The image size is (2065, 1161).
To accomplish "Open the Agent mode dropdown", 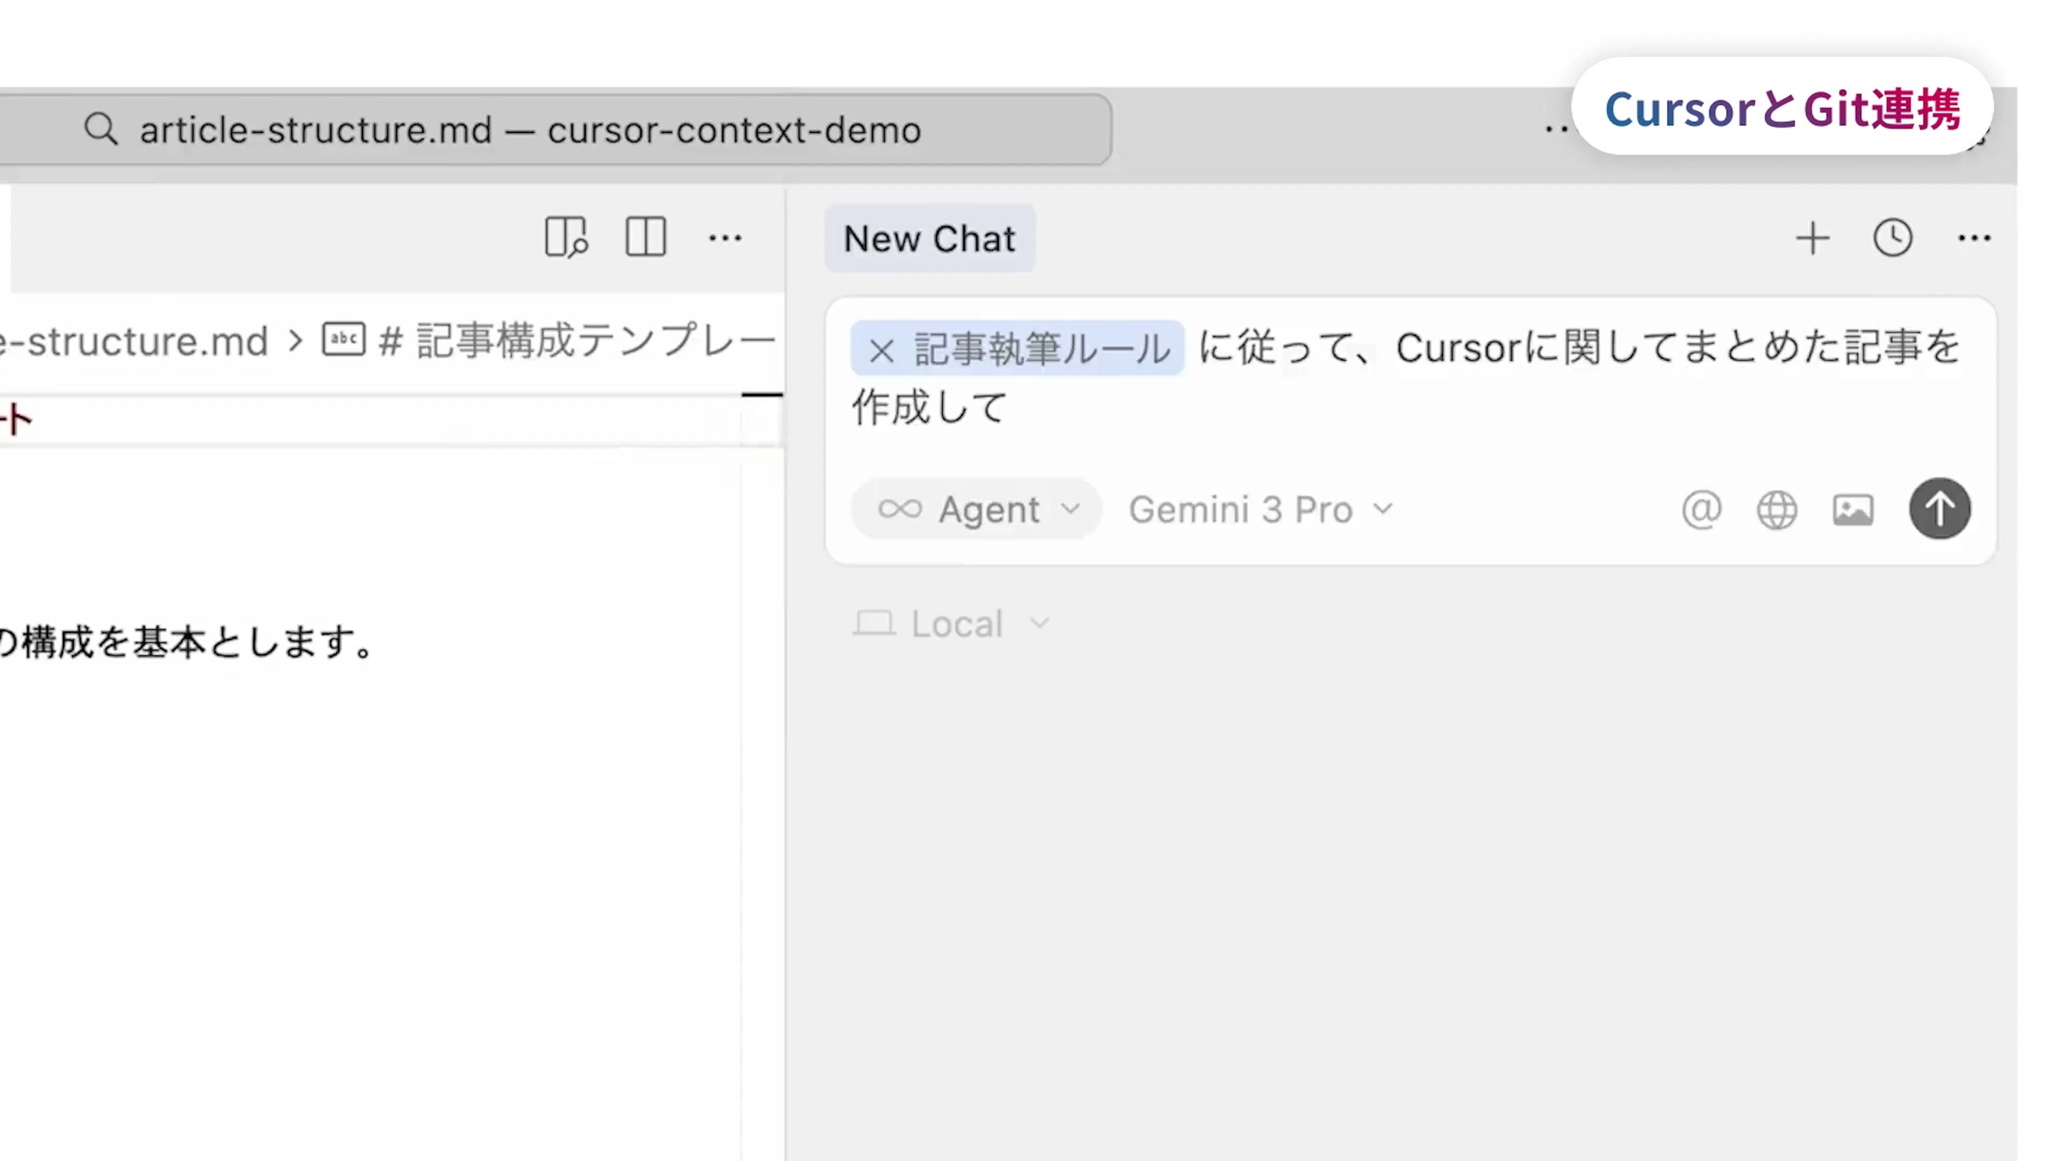I will coord(977,510).
